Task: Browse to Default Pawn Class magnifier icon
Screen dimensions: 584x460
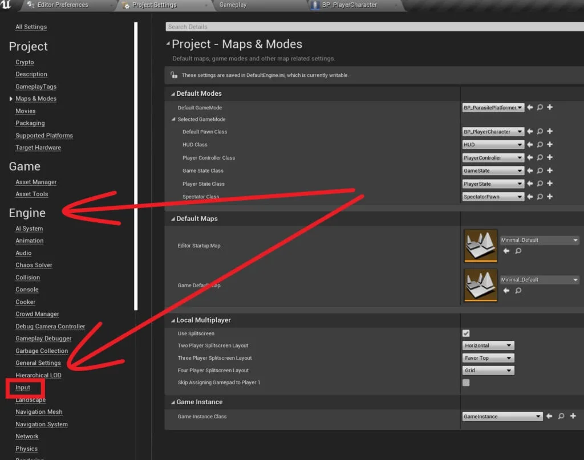Action: [540, 131]
